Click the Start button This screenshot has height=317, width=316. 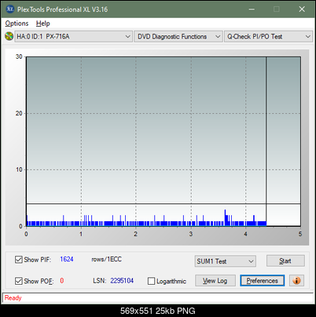click(x=285, y=261)
